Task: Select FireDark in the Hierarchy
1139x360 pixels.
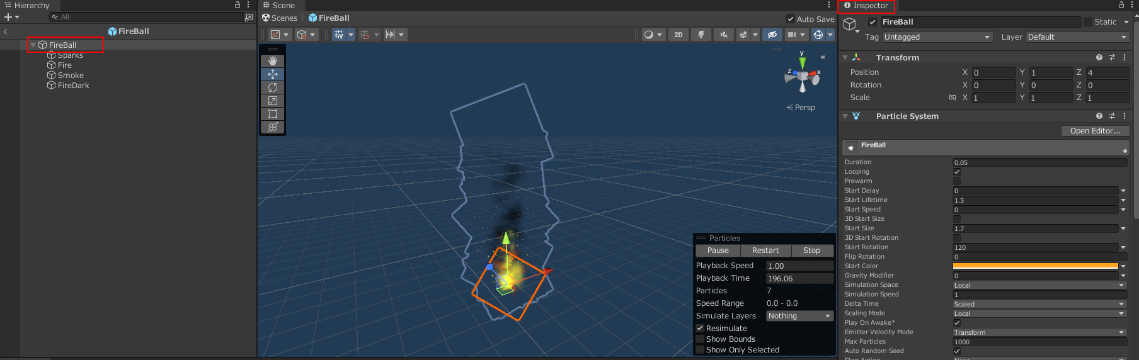Action: click(x=73, y=86)
